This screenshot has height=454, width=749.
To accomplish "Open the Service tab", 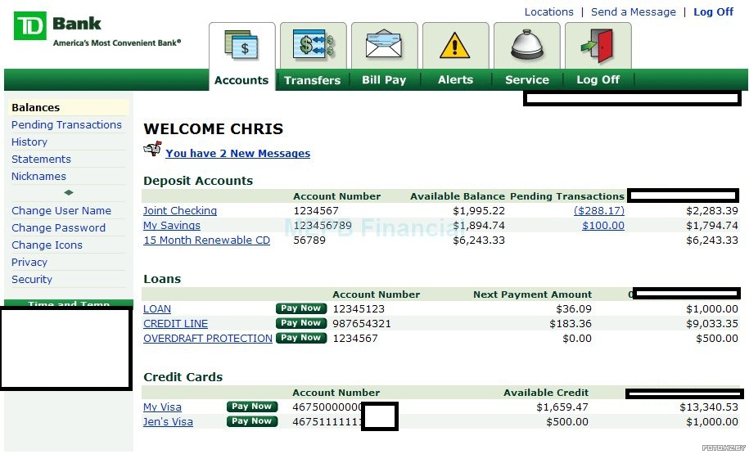I will click(x=527, y=79).
